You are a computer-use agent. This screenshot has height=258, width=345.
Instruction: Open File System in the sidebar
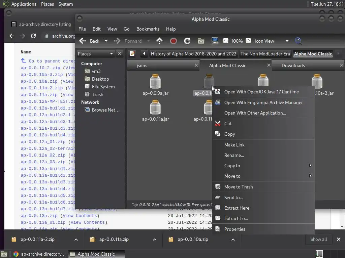pos(103,87)
